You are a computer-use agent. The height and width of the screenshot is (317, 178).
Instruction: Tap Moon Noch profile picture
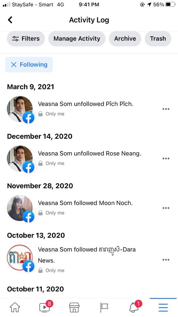point(20,208)
